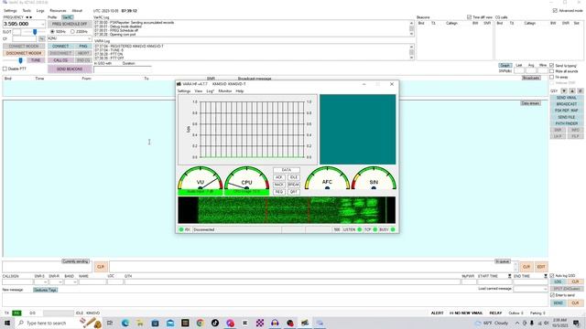Click the PING button
Viewport: 586px width, 329px height.
[83, 47]
